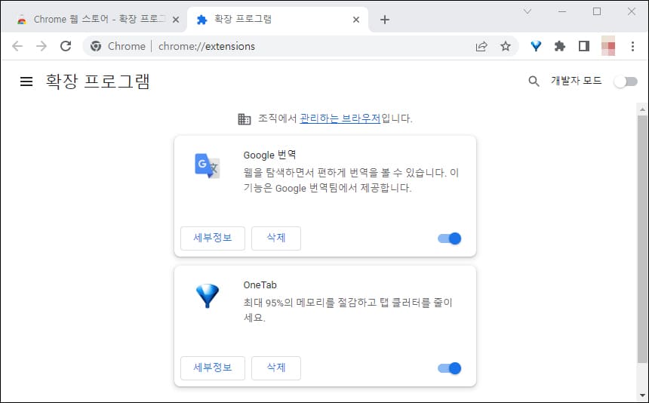Go back to previous page
The height and width of the screenshot is (403, 649).
click(17, 46)
